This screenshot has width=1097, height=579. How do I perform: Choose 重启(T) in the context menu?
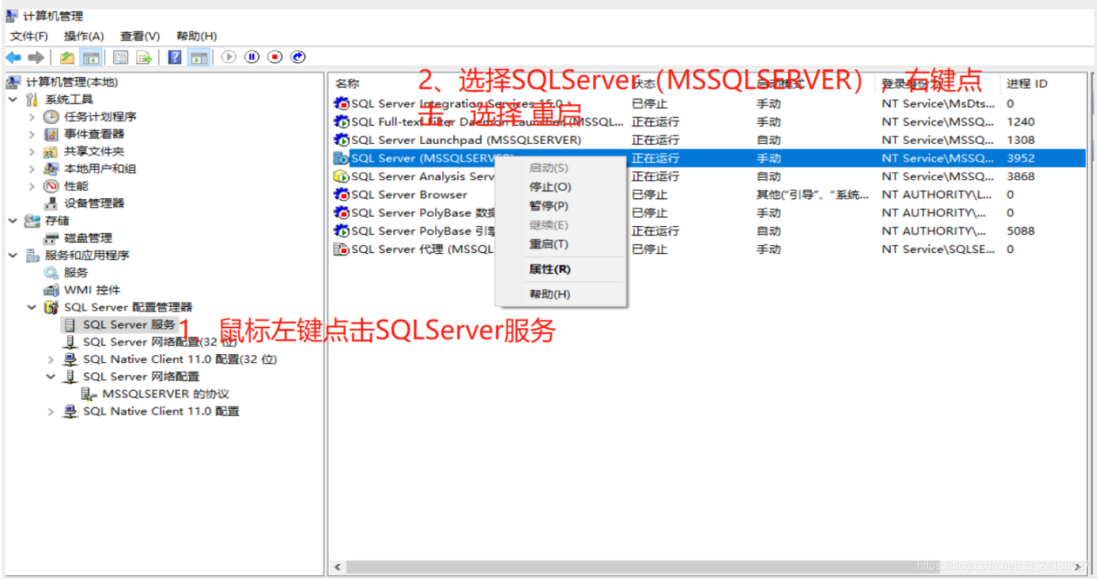coord(548,244)
